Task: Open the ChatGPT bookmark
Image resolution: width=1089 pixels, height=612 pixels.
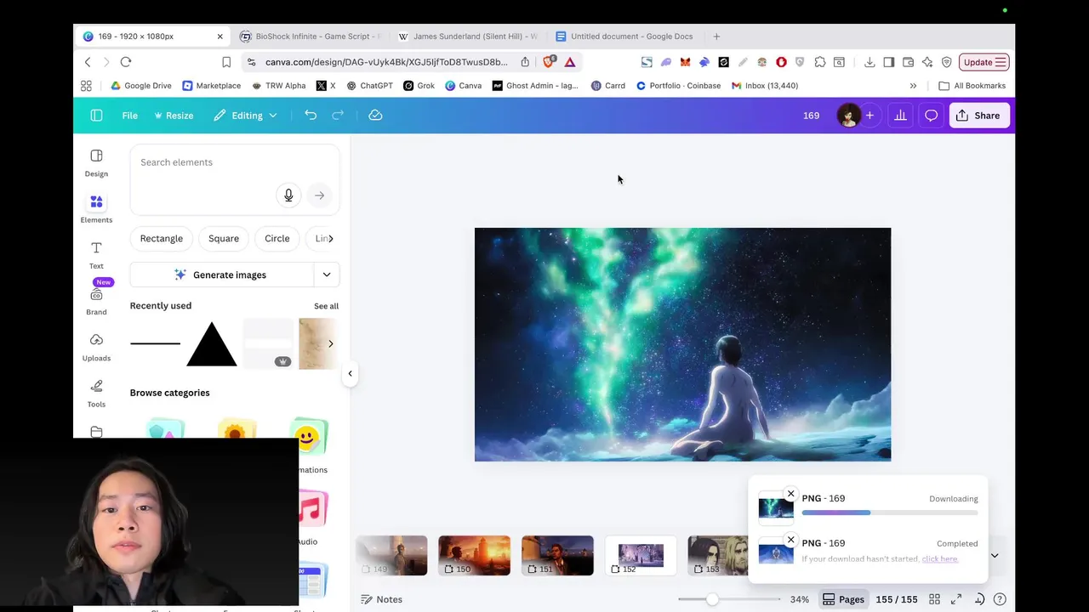Action: tap(369, 86)
